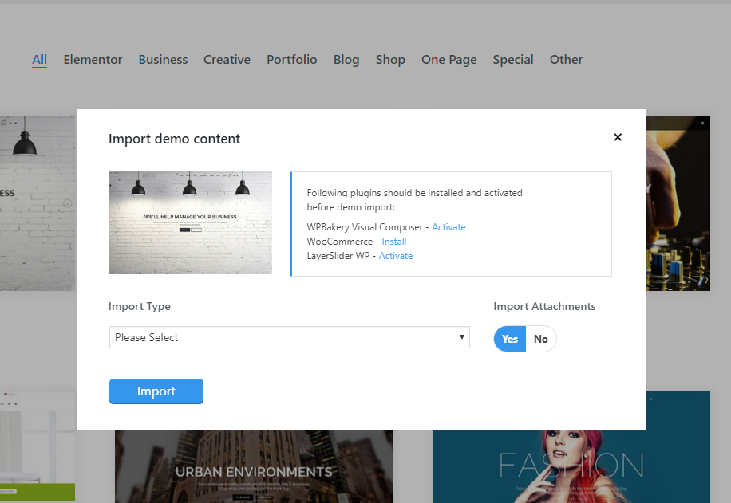Select the Shop category filter
Screen dimensions: 731x503
(390, 60)
